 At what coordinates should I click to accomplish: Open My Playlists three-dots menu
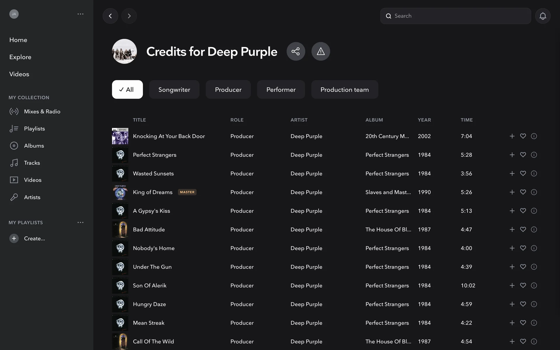pyautogui.click(x=80, y=223)
